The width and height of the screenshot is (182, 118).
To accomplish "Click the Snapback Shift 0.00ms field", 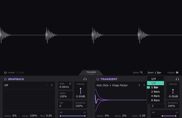I will point(65,87).
